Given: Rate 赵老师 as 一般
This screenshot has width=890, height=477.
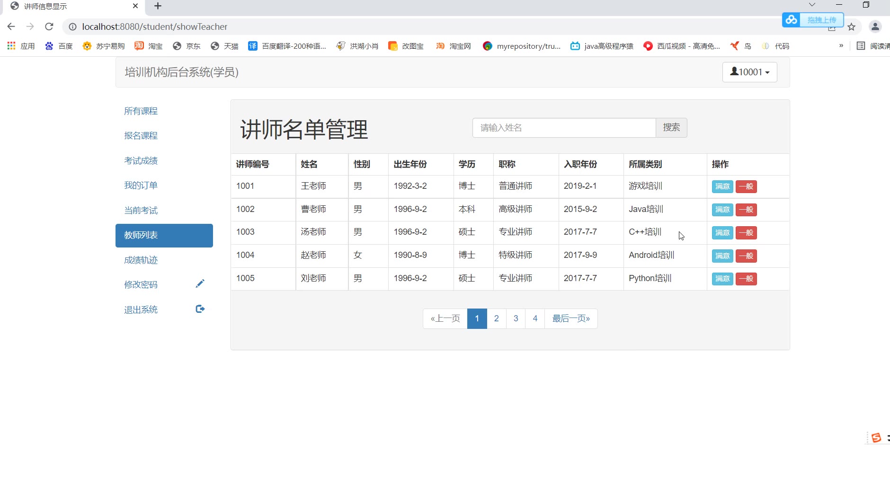Looking at the screenshot, I should coord(746,256).
